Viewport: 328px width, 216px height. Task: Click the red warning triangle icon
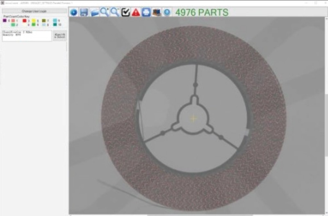click(136, 12)
